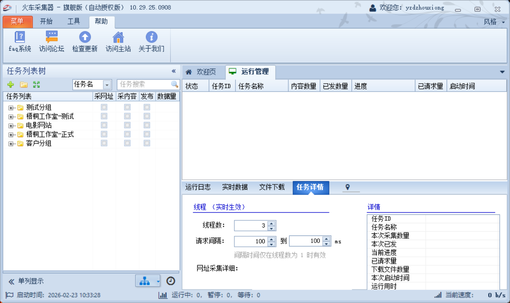Screen dimensions: 510x303
Task: Toggle 采网址 checkbox for 测试分组
Action: pyautogui.click(x=104, y=108)
